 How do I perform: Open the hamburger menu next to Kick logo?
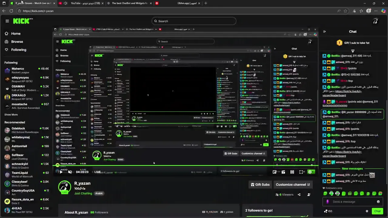pyautogui.click(x=7, y=21)
